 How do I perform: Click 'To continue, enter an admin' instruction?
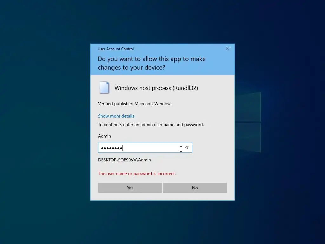tap(151, 125)
